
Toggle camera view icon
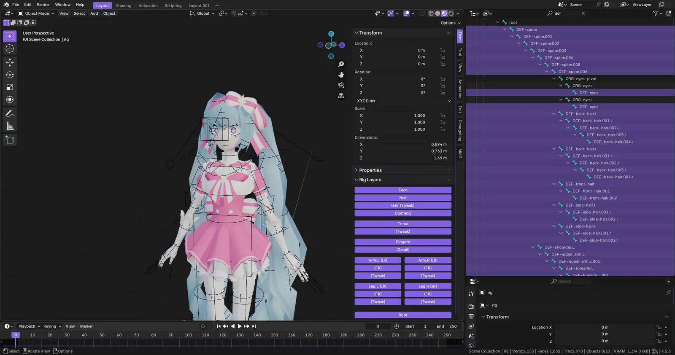point(341,85)
